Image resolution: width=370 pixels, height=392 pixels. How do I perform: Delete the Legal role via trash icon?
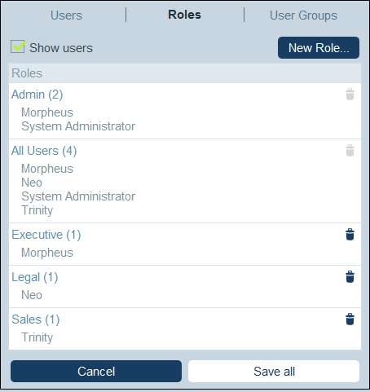[x=350, y=277]
